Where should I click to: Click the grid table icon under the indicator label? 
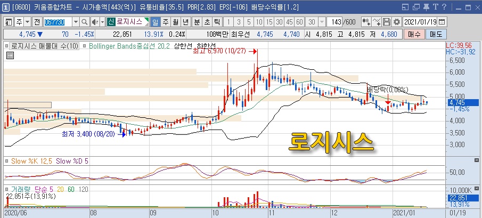pos(10,55)
